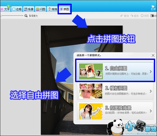Screen dimensions: 157x136
Task: Switch to the 边框 border tab
Action: [17, 9]
